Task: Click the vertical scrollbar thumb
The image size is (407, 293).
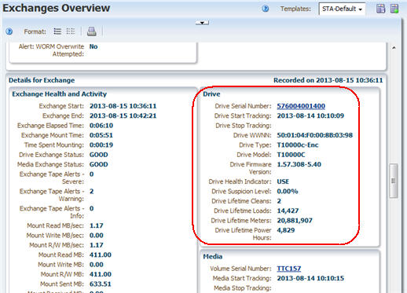Action: 394,181
